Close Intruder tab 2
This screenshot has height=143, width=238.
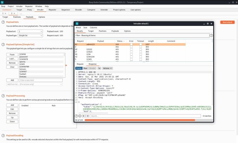point(14,13)
